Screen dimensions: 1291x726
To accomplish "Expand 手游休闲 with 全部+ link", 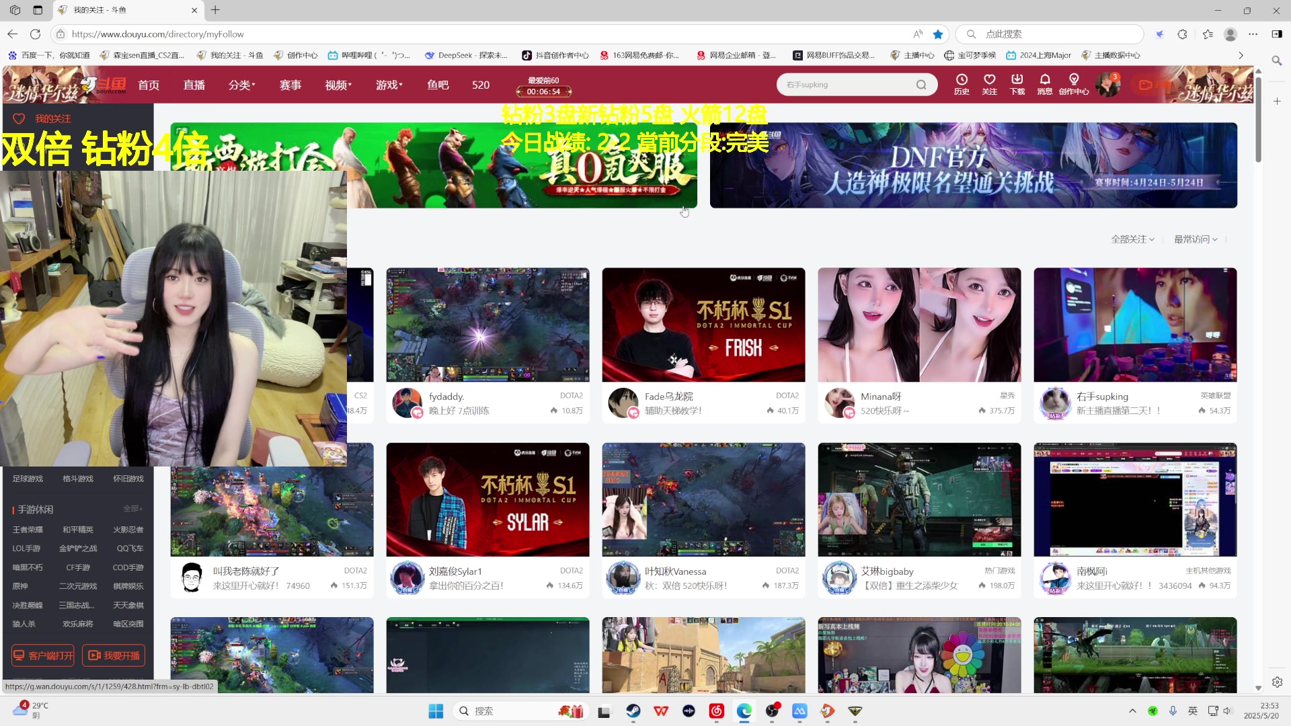I will click(x=132, y=509).
